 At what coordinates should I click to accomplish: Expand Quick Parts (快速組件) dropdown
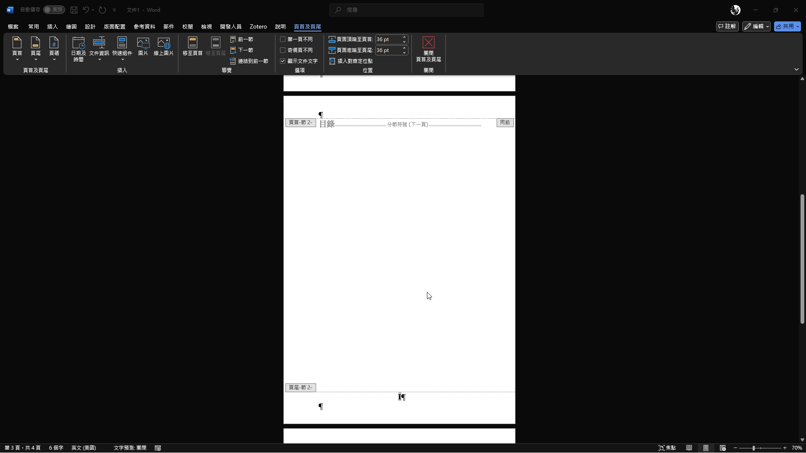pos(122,49)
